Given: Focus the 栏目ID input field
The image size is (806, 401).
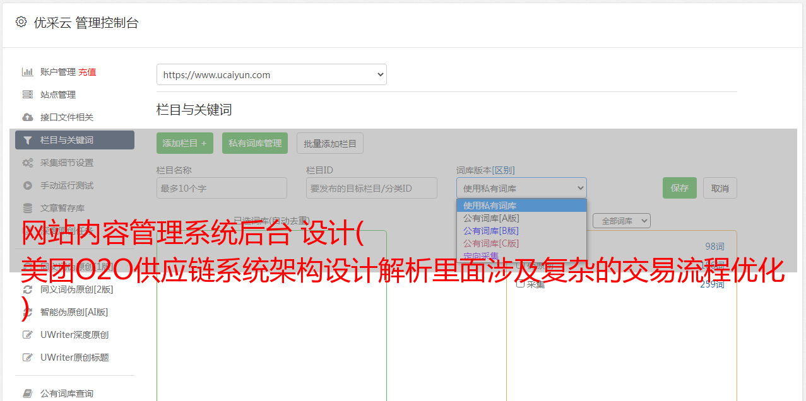Looking at the screenshot, I should (x=372, y=188).
